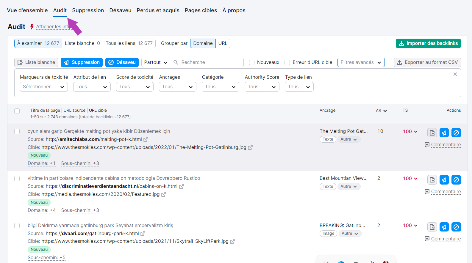Sort by the TS column header
Image resolution: width=472 pixels, height=263 pixels.
(x=405, y=110)
